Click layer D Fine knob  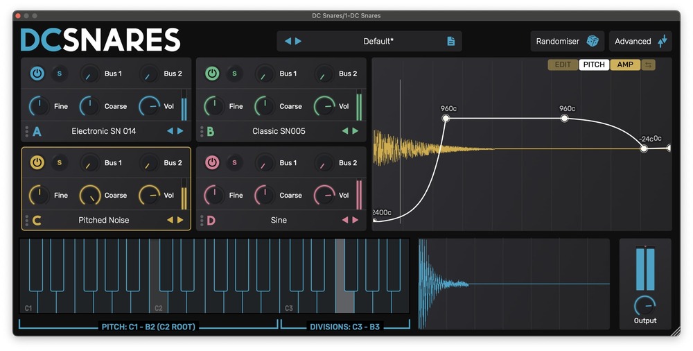214,195
